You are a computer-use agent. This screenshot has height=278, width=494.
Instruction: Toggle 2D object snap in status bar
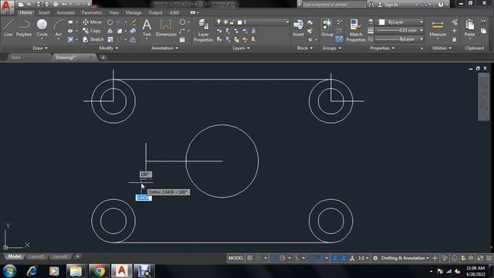click(x=320, y=258)
